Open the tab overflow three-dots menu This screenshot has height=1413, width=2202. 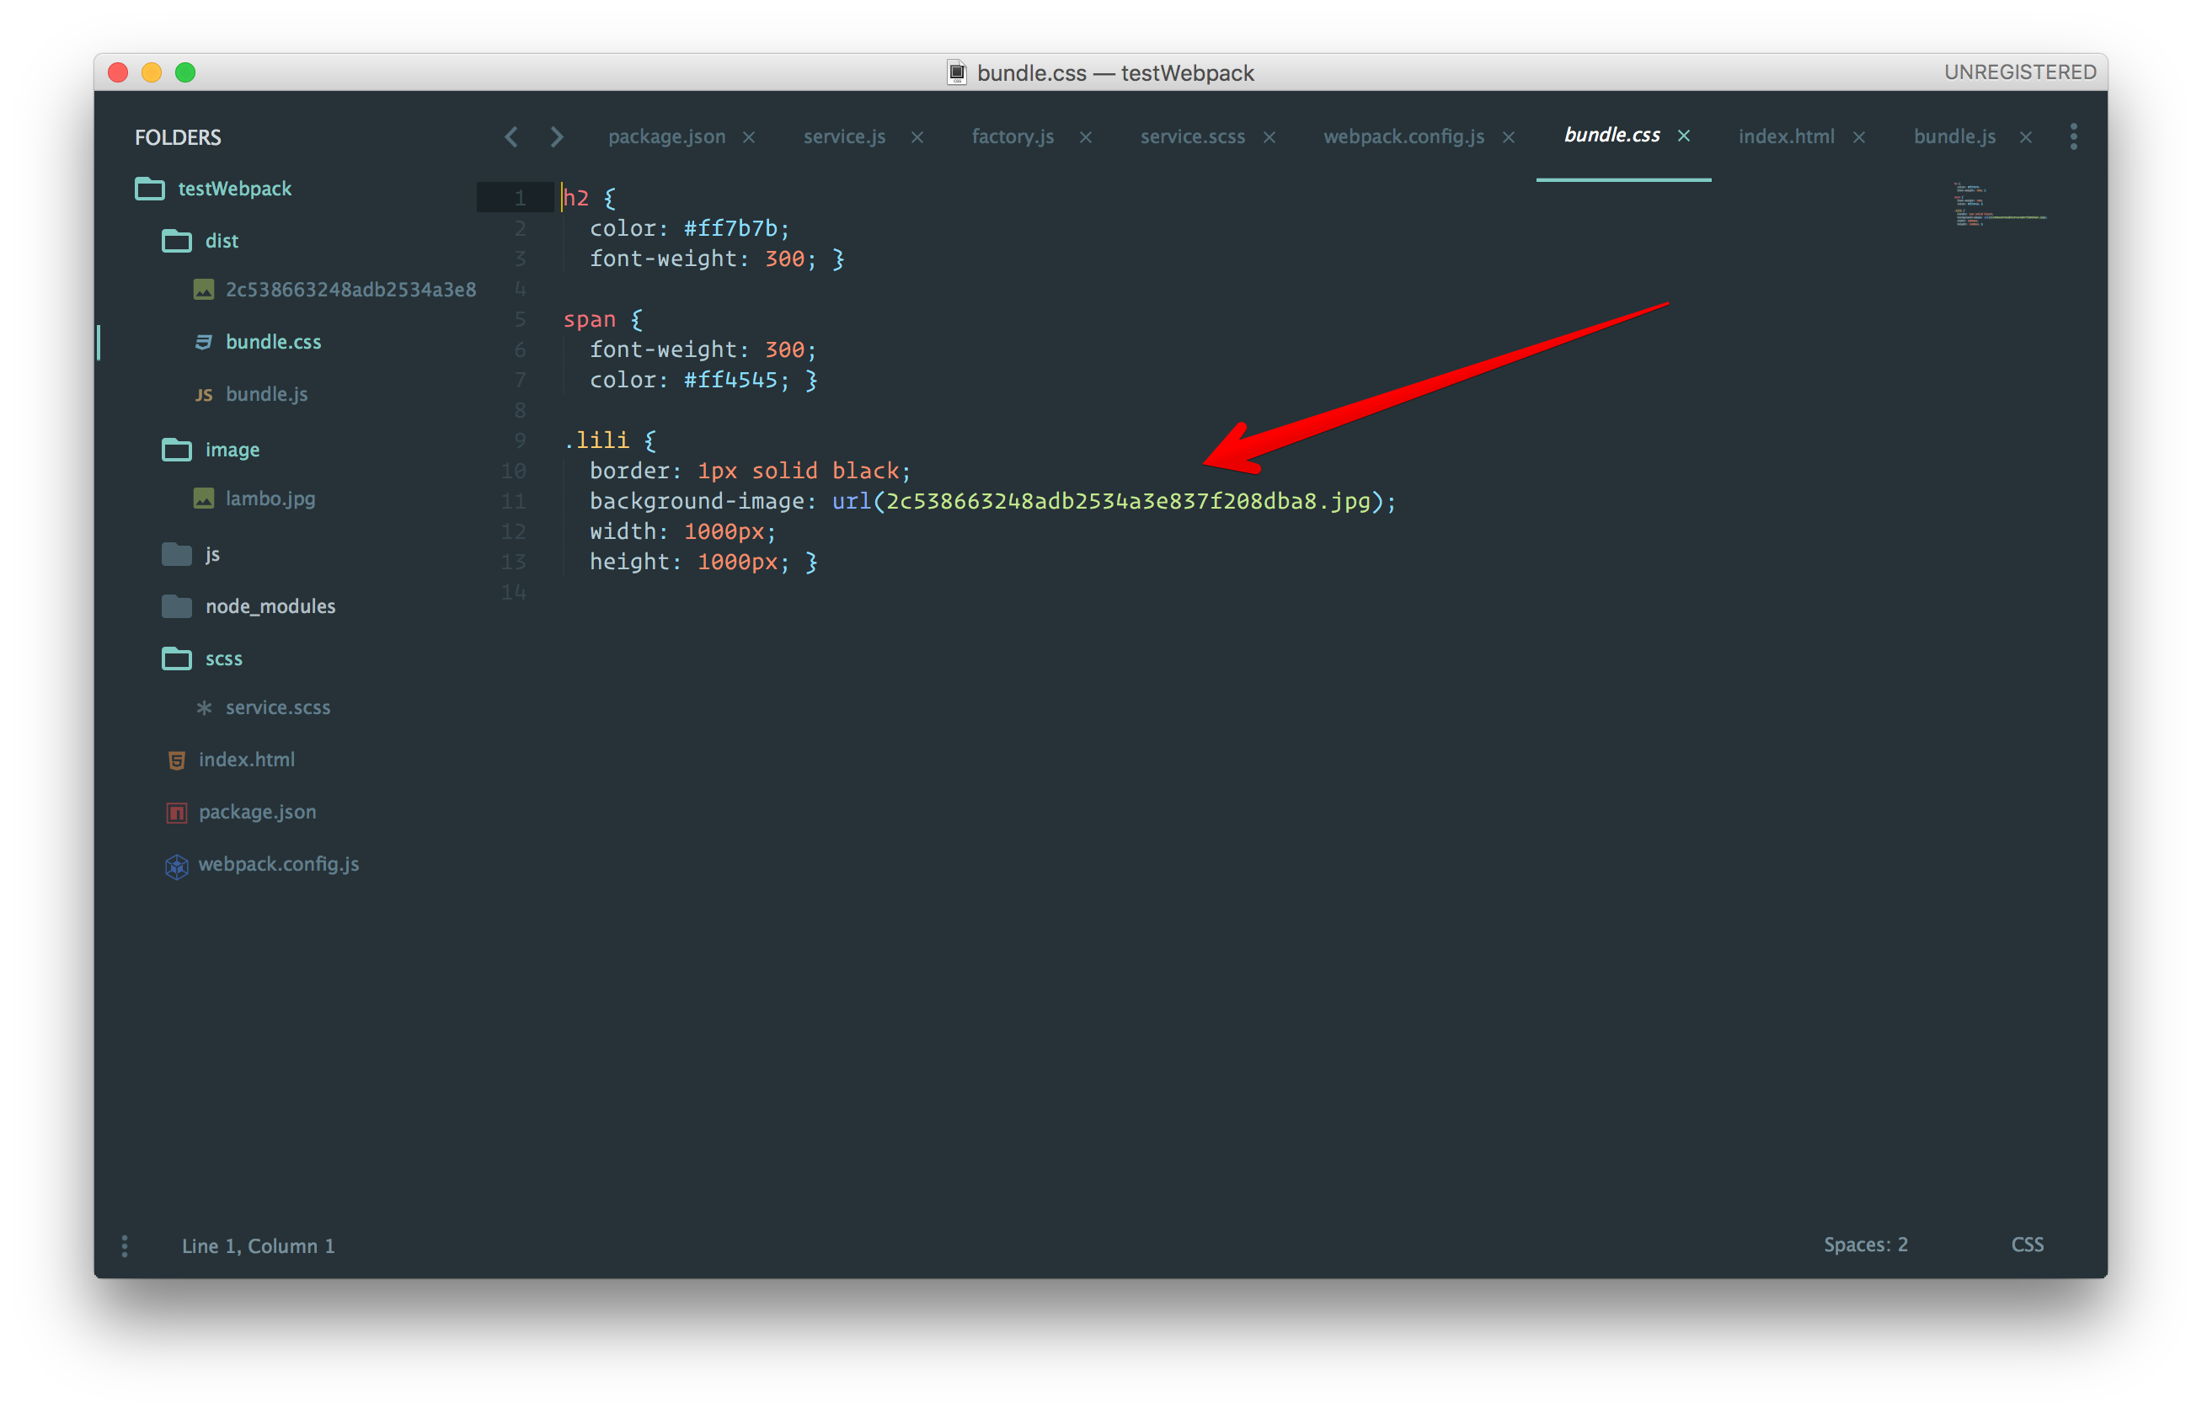2073,136
